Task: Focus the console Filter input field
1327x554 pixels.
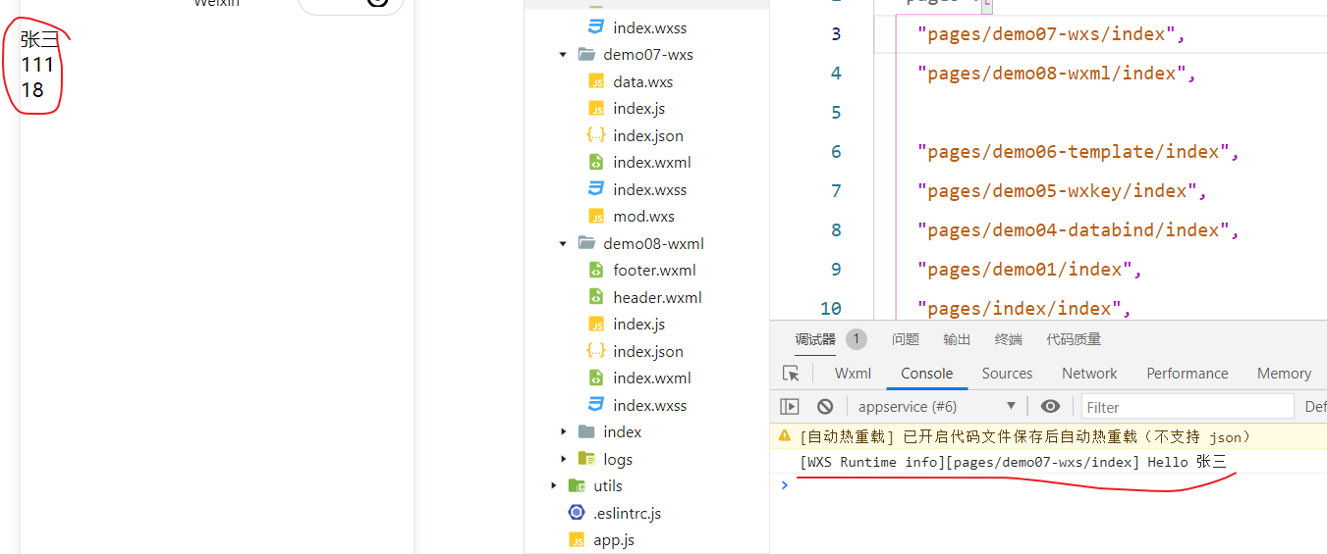Action: pos(1188,407)
